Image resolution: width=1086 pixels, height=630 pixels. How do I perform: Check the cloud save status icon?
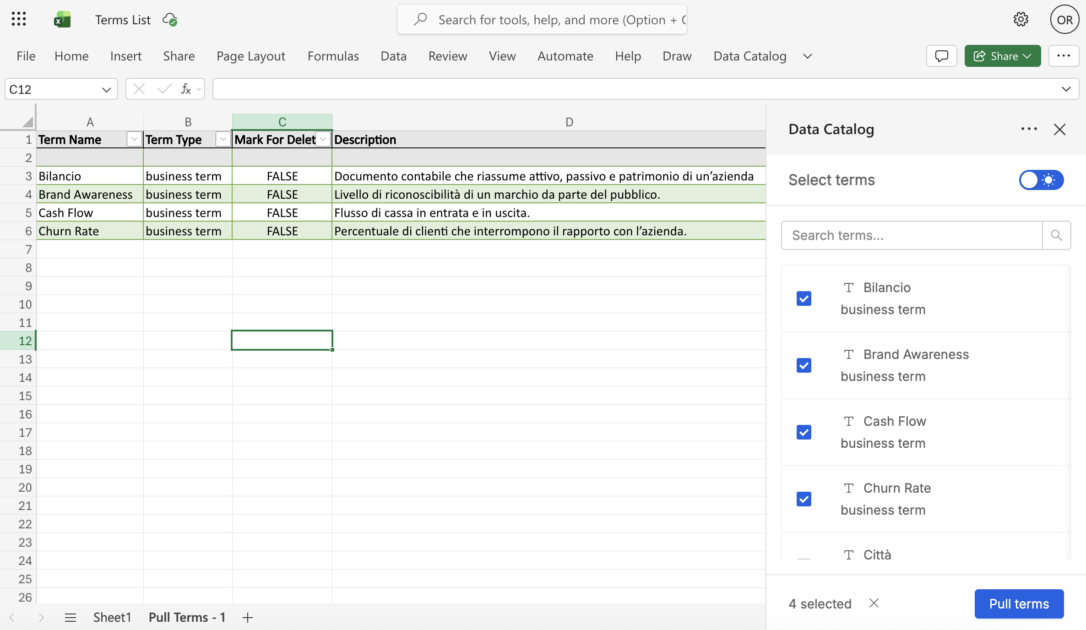coord(170,20)
